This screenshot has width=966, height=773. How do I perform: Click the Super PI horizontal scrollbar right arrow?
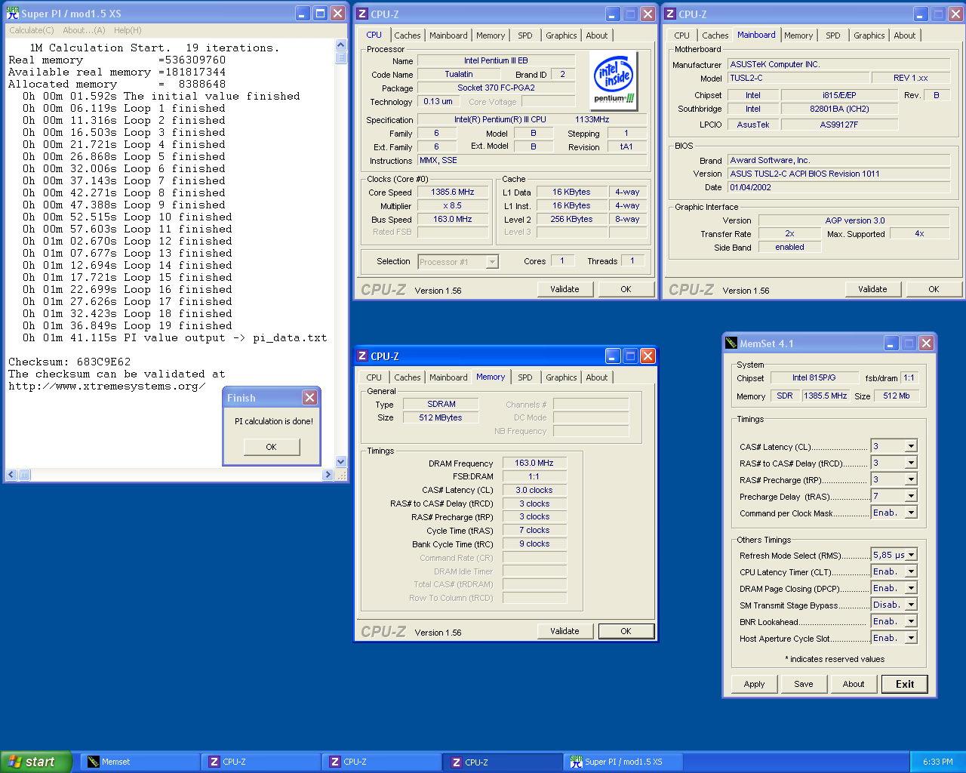tap(328, 475)
